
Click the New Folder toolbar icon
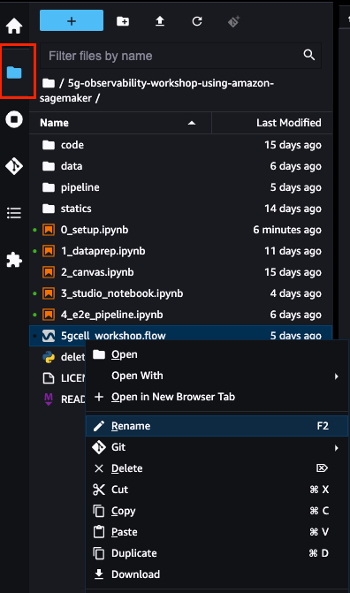coord(123,21)
